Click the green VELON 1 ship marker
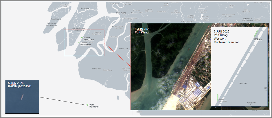272x118 pixels. [x=82, y=37]
